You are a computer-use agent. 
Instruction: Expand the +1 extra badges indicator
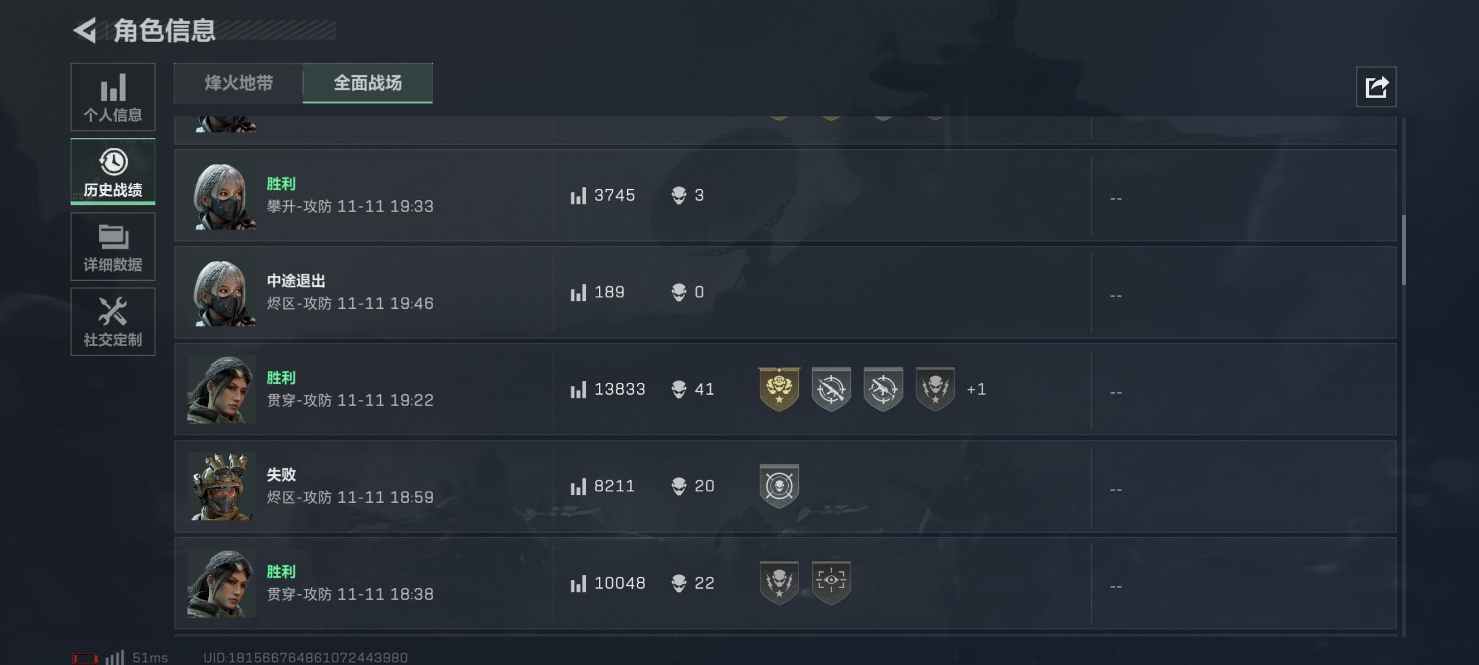[x=976, y=389]
